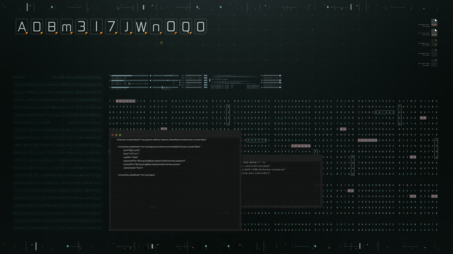
Task: Select the third file icon in the right column
Action: click(434, 43)
